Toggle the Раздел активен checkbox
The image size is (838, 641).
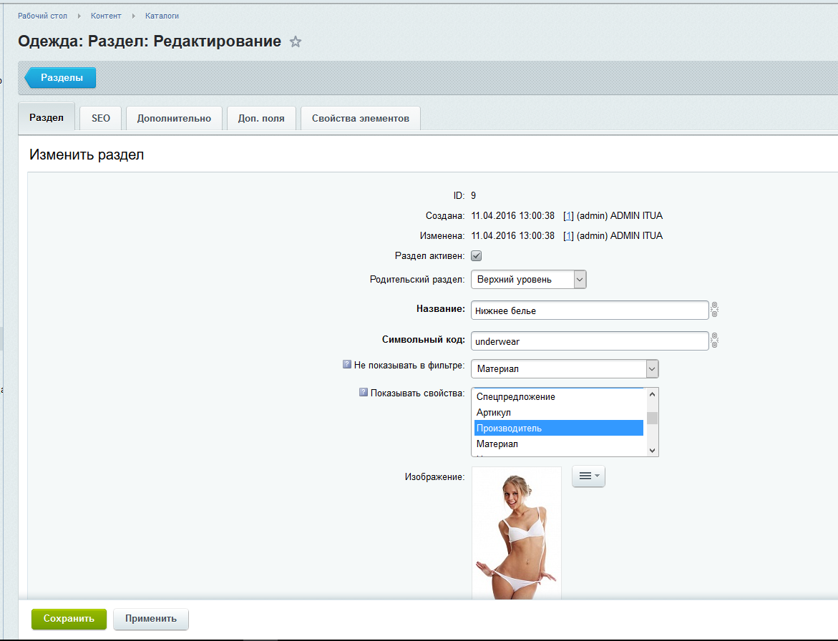click(476, 256)
